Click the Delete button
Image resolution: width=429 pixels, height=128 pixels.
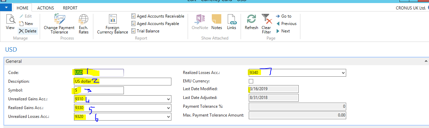click(27, 31)
